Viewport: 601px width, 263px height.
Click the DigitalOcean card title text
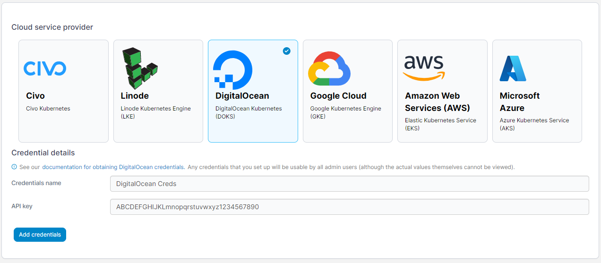[x=242, y=96]
